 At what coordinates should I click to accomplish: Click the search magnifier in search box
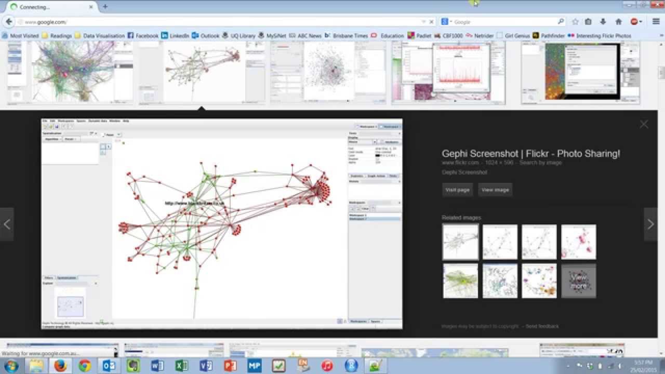[x=561, y=22]
